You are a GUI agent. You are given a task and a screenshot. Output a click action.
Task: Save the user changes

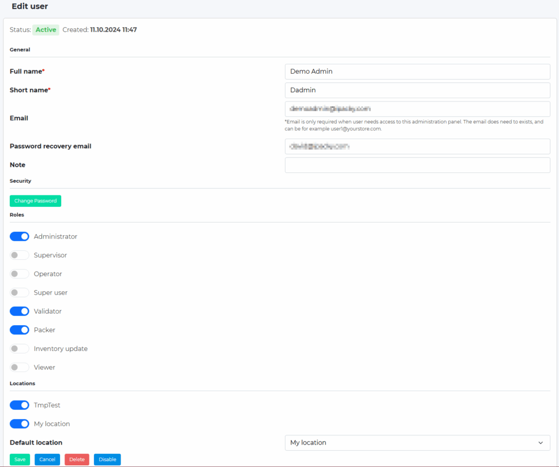tap(20, 459)
